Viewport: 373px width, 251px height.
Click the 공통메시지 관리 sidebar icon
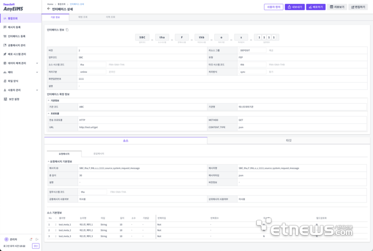click(x=5, y=45)
